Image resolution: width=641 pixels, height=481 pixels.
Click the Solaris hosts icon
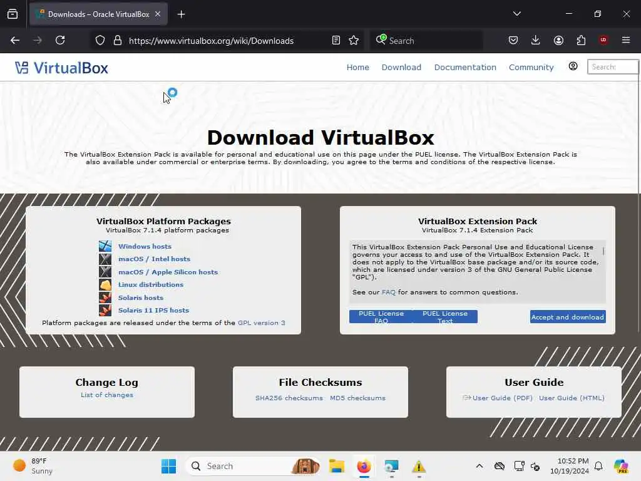(x=105, y=297)
